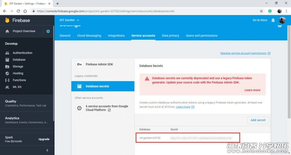The width and height of the screenshot is (291, 155).
Task: Open ML Kit in the sidebar
Action: click(x=17, y=87)
